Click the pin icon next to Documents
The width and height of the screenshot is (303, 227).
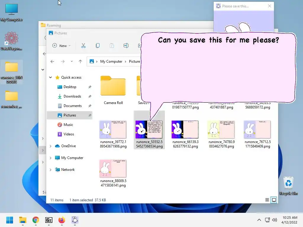pyautogui.click(x=90, y=106)
